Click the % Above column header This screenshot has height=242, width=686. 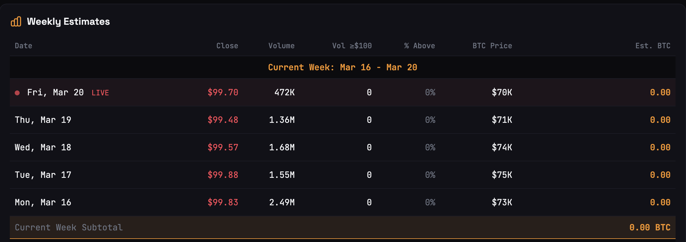(419, 46)
